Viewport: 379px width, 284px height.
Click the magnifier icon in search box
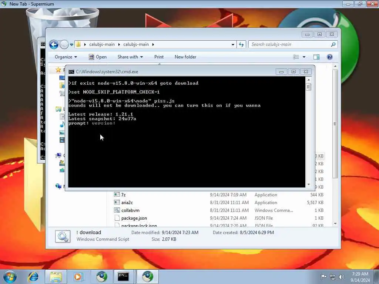[x=333, y=44]
